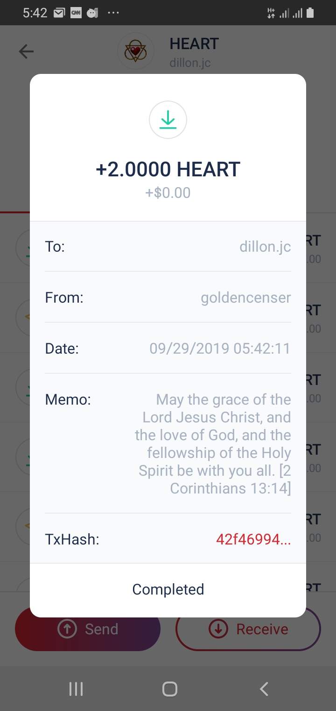Tap the green download arrow icon

[x=168, y=120]
